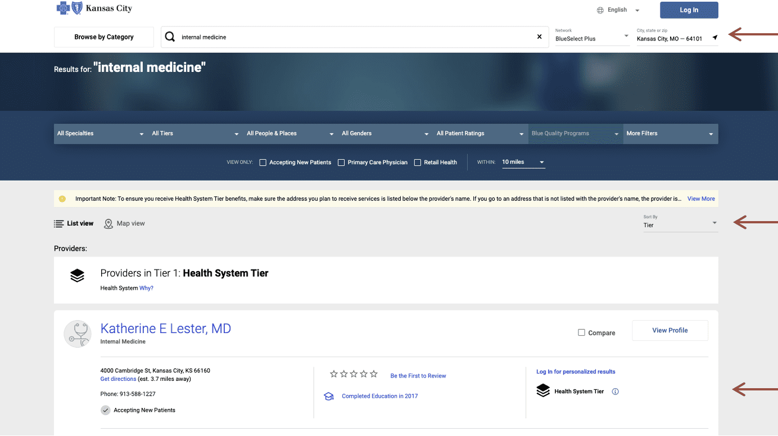Click the info icon next to Health System Tier
Image resolution: width=778 pixels, height=436 pixels.
tap(615, 392)
